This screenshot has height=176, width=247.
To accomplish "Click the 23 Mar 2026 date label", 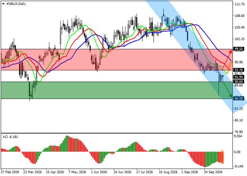I will click(x=32, y=172).
